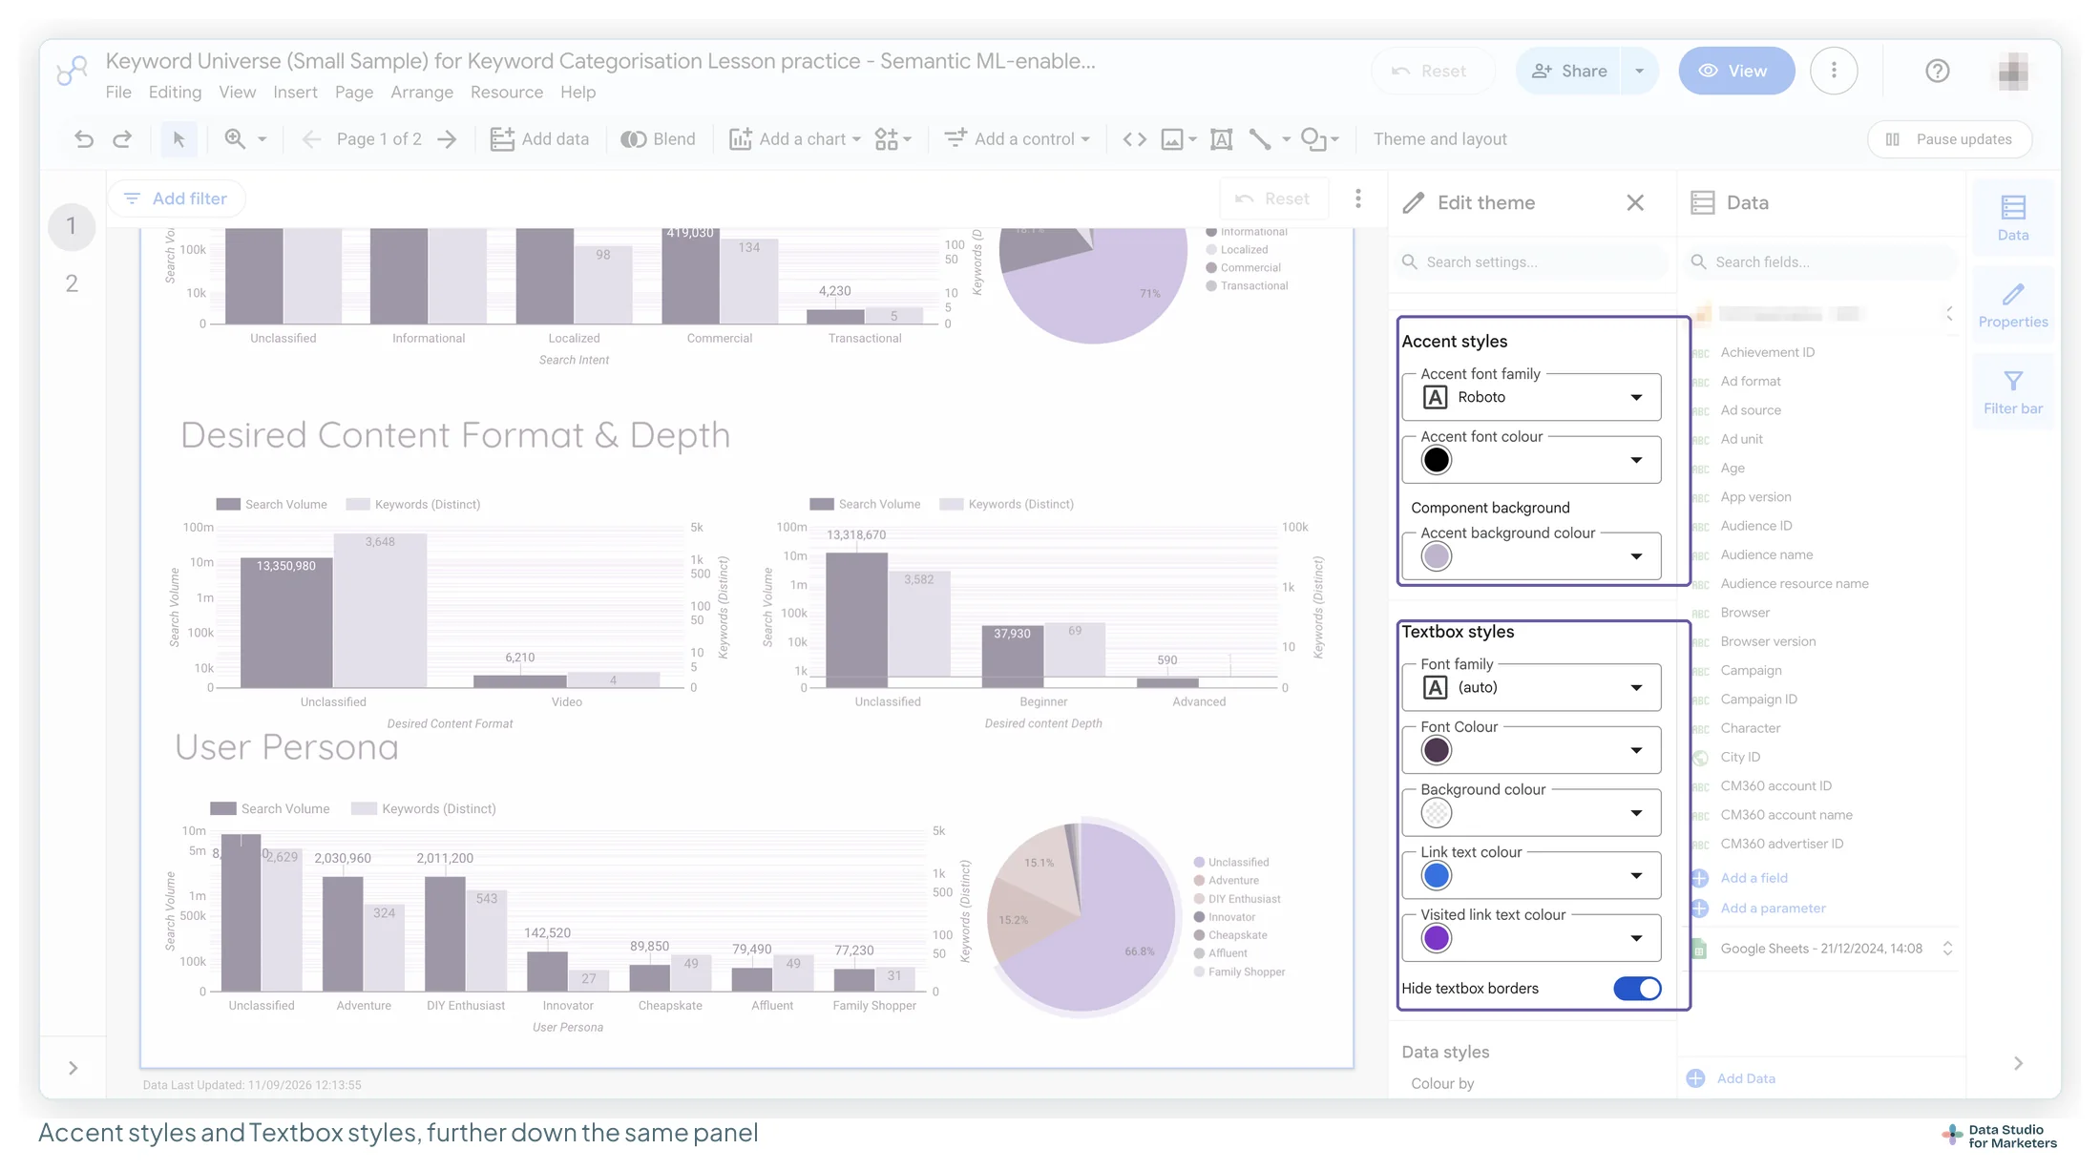The width and height of the screenshot is (2100, 1170).
Task: Open the File menu
Action: pos(118,93)
